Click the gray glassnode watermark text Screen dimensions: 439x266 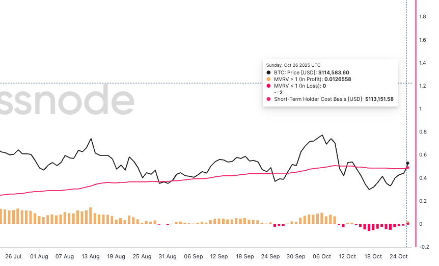tap(66, 102)
